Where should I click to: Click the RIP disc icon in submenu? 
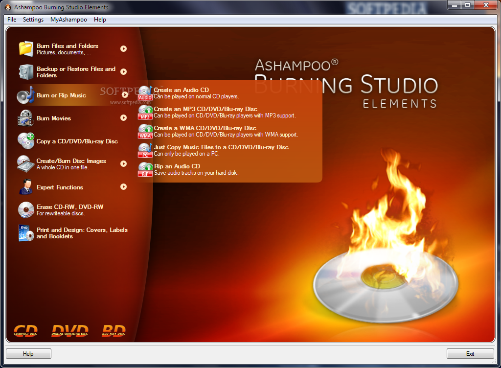click(145, 169)
